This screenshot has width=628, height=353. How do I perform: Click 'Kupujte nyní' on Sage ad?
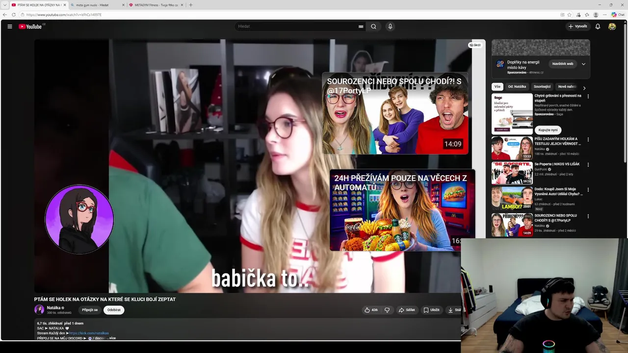548,130
